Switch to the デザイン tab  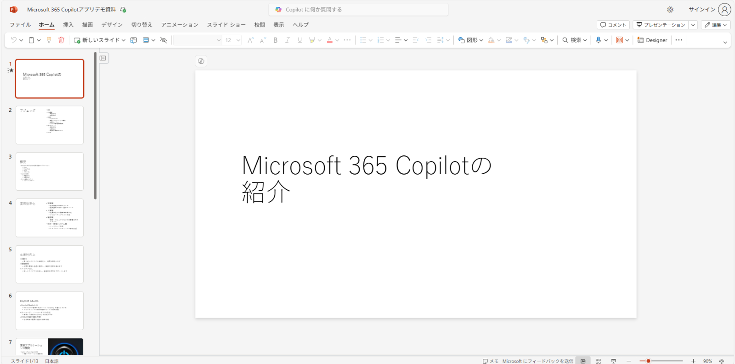112,25
